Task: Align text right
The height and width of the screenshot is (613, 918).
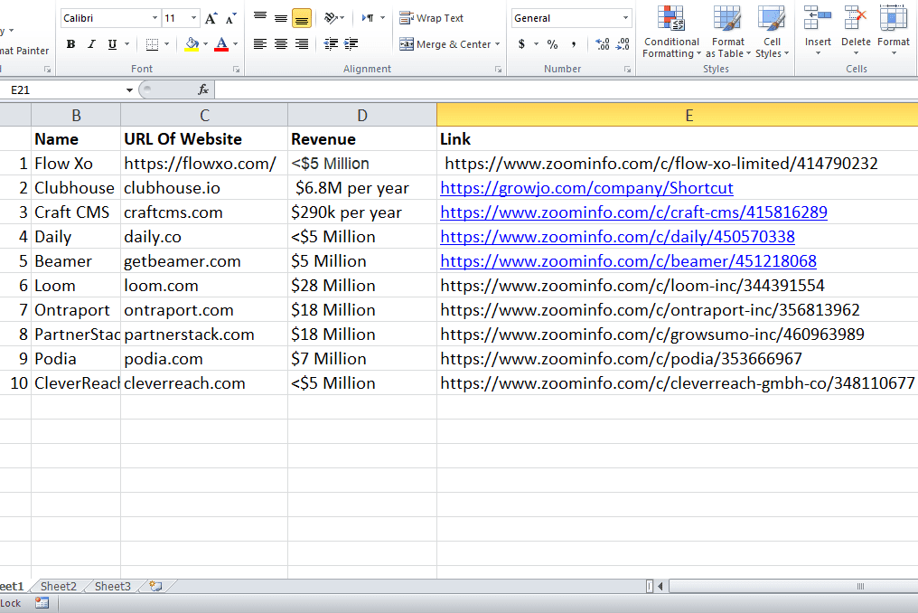Action: point(302,44)
